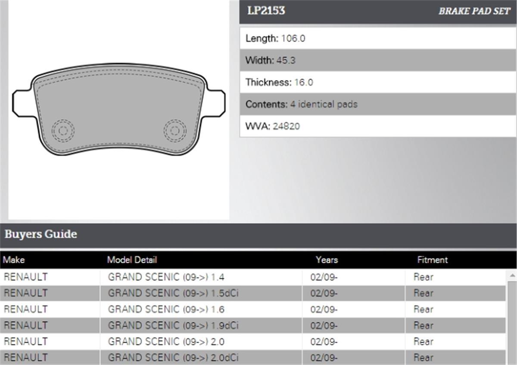Click Rear fitment in the 1.5dCi row
The width and height of the screenshot is (517, 365).
point(423,293)
